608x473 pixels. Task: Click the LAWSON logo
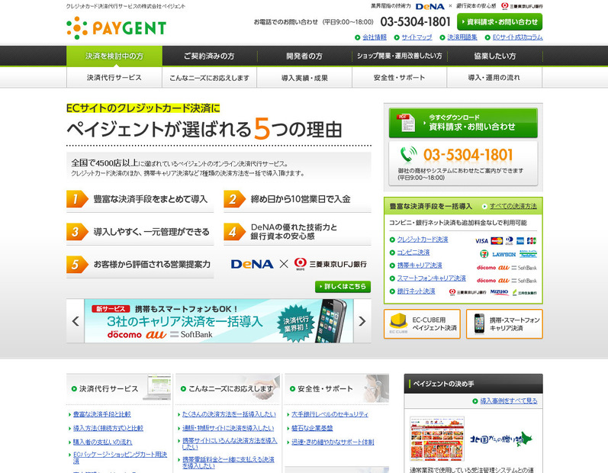[503, 254]
